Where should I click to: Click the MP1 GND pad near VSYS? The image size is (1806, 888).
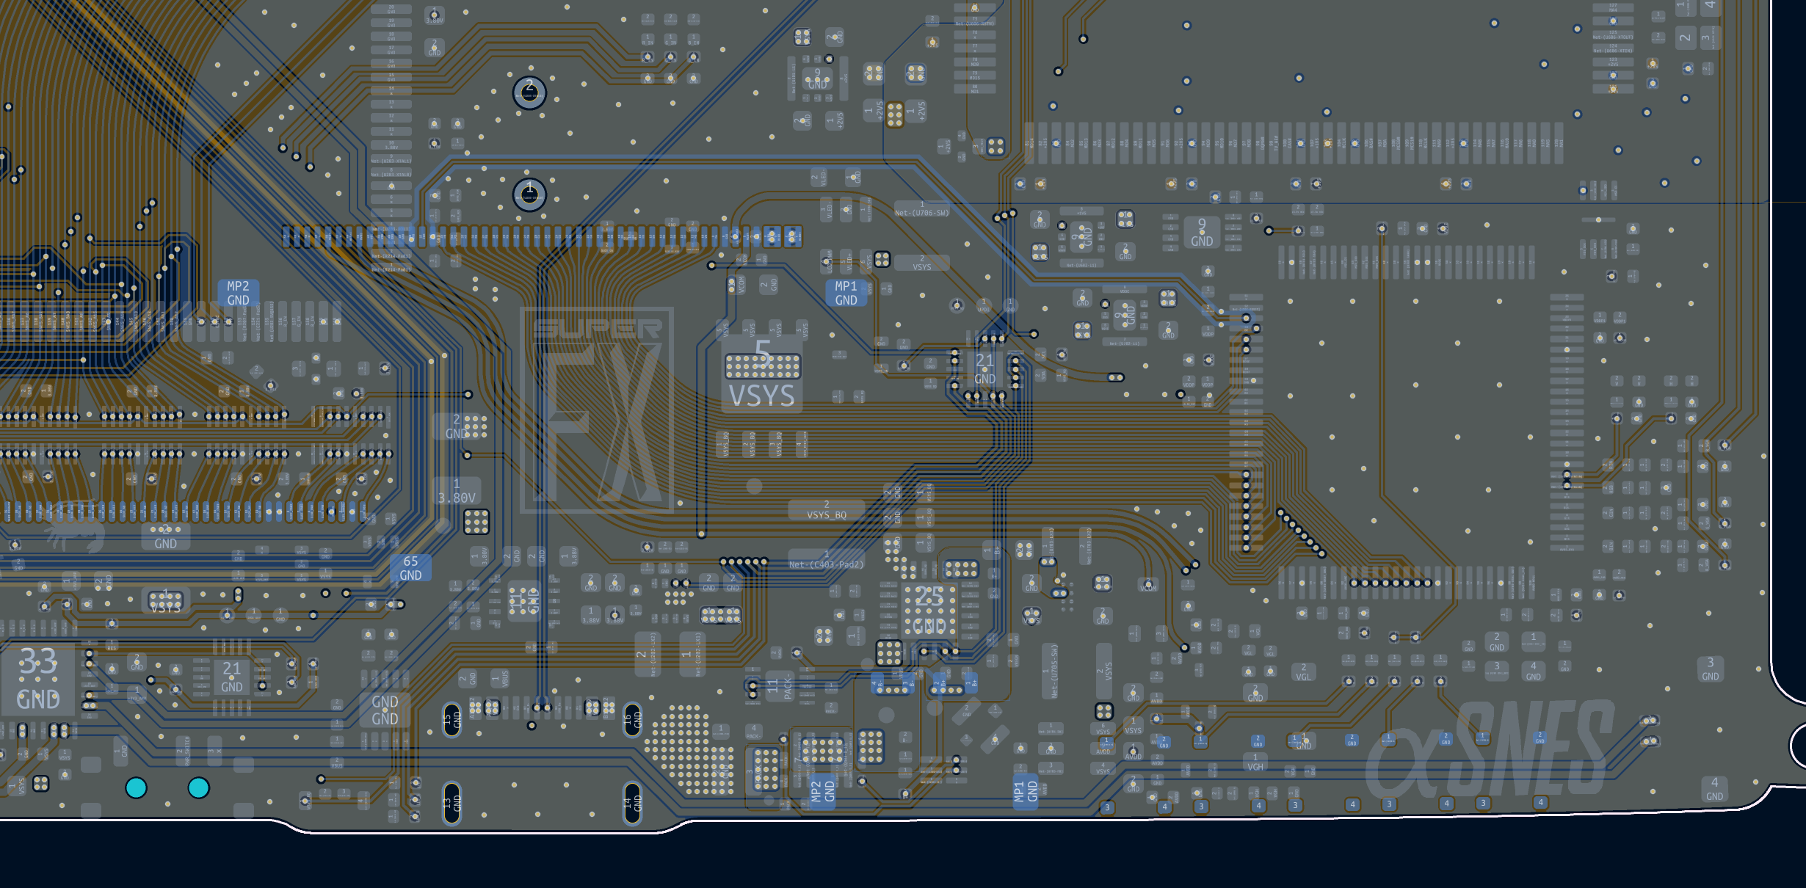[846, 293]
